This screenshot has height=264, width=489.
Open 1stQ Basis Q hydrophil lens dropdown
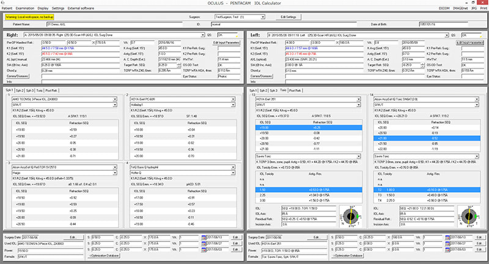[233, 167]
